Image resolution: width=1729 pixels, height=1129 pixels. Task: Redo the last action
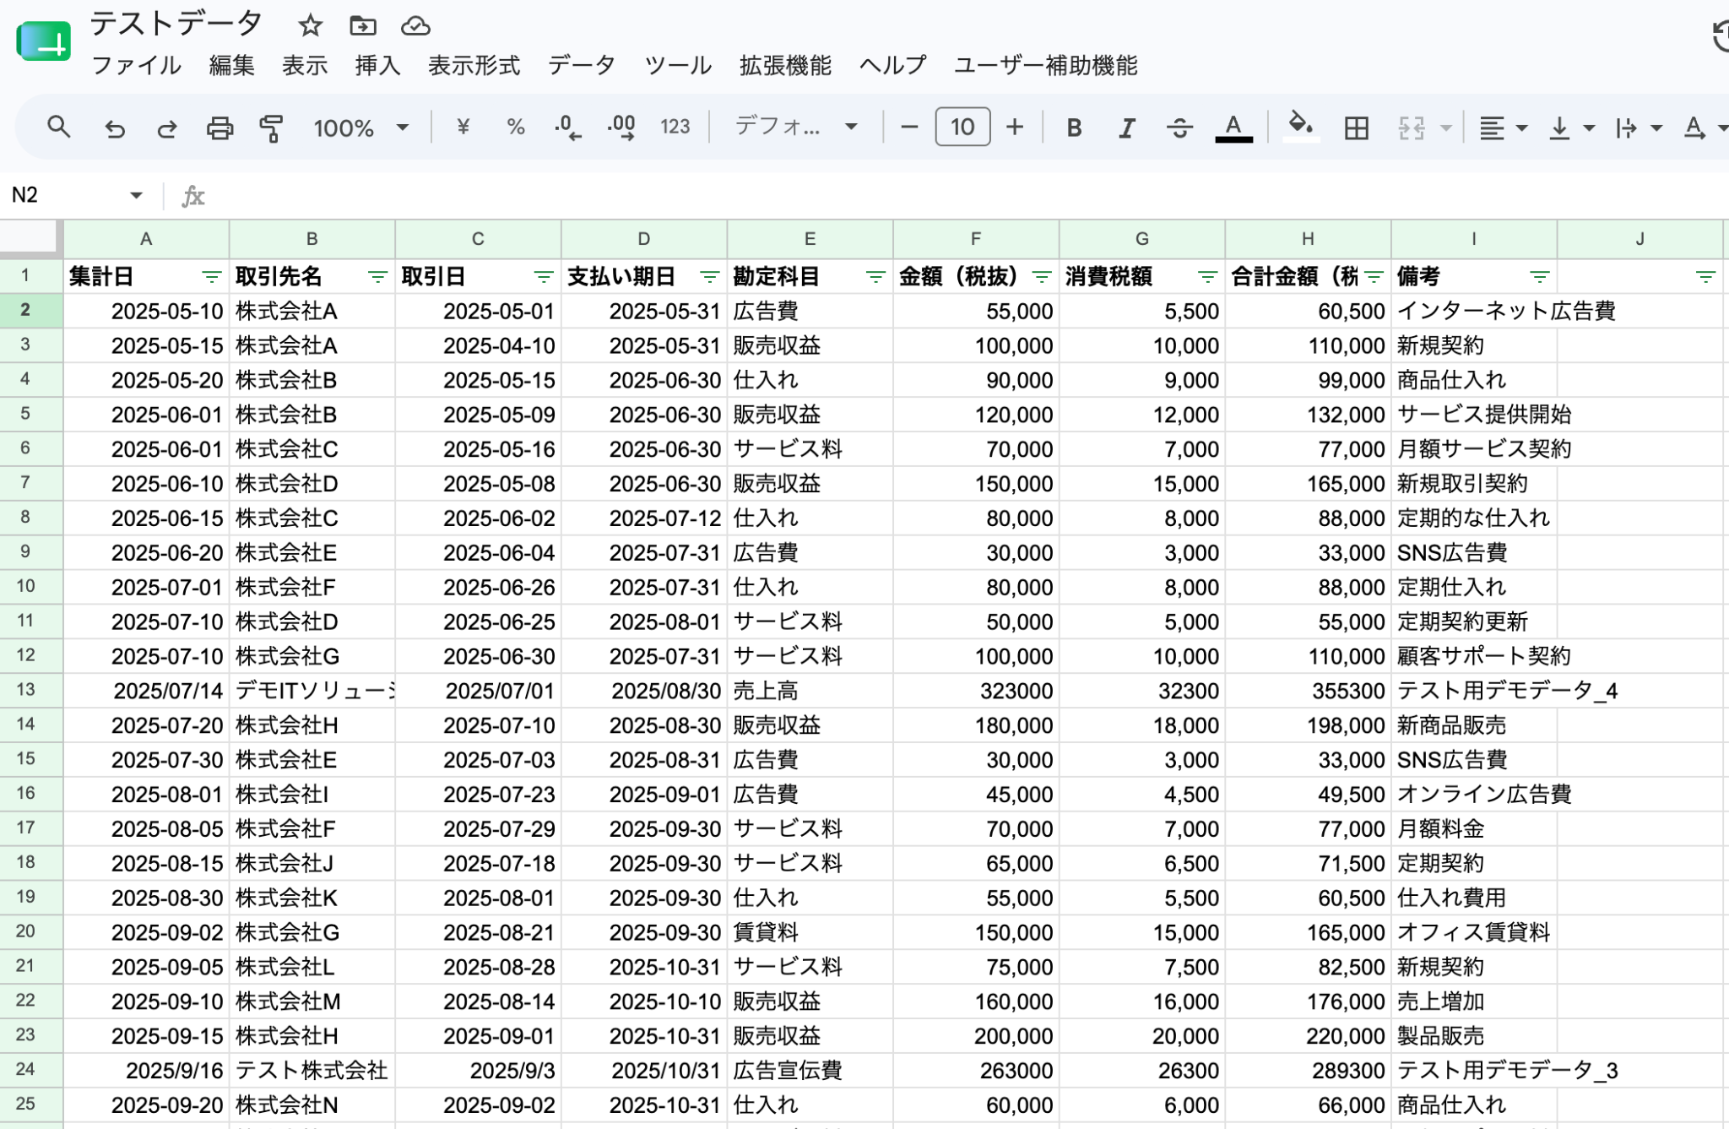click(166, 128)
